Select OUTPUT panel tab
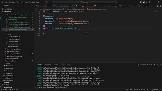The height and width of the screenshot is (91, 162). click(56, 65)
